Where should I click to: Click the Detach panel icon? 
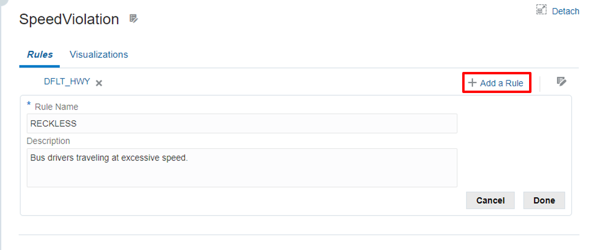pyautogui.click(x=541, y=10)
